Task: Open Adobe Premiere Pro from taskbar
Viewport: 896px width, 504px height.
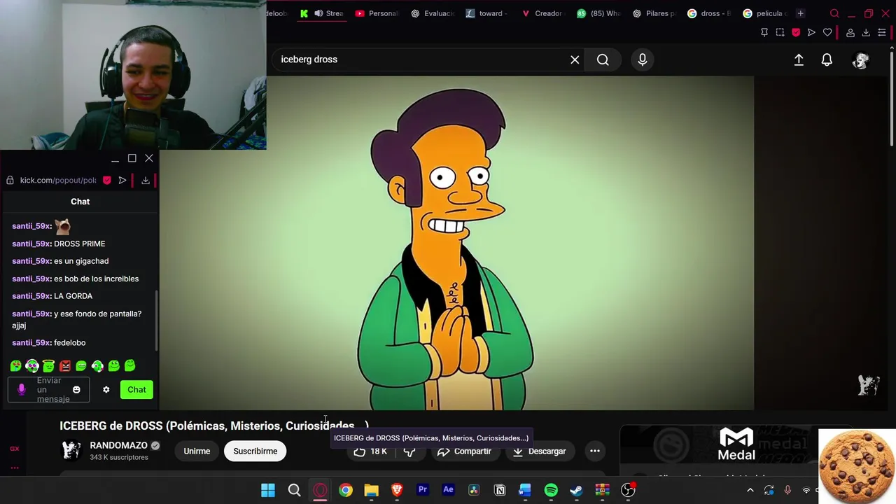Action: click(x=423, y=491)
